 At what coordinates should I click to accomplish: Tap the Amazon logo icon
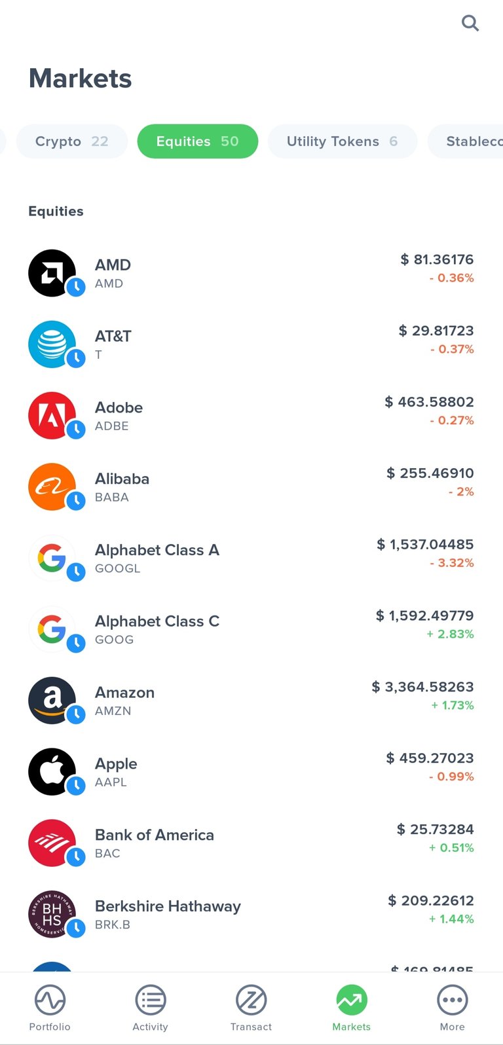pos(52,701)
